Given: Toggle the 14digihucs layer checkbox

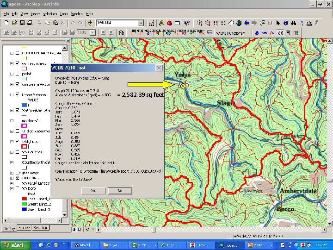Looking at the screenshot, I should point(17,141).
